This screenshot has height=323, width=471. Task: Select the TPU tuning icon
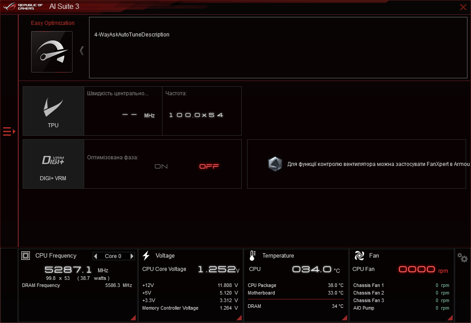53,107
